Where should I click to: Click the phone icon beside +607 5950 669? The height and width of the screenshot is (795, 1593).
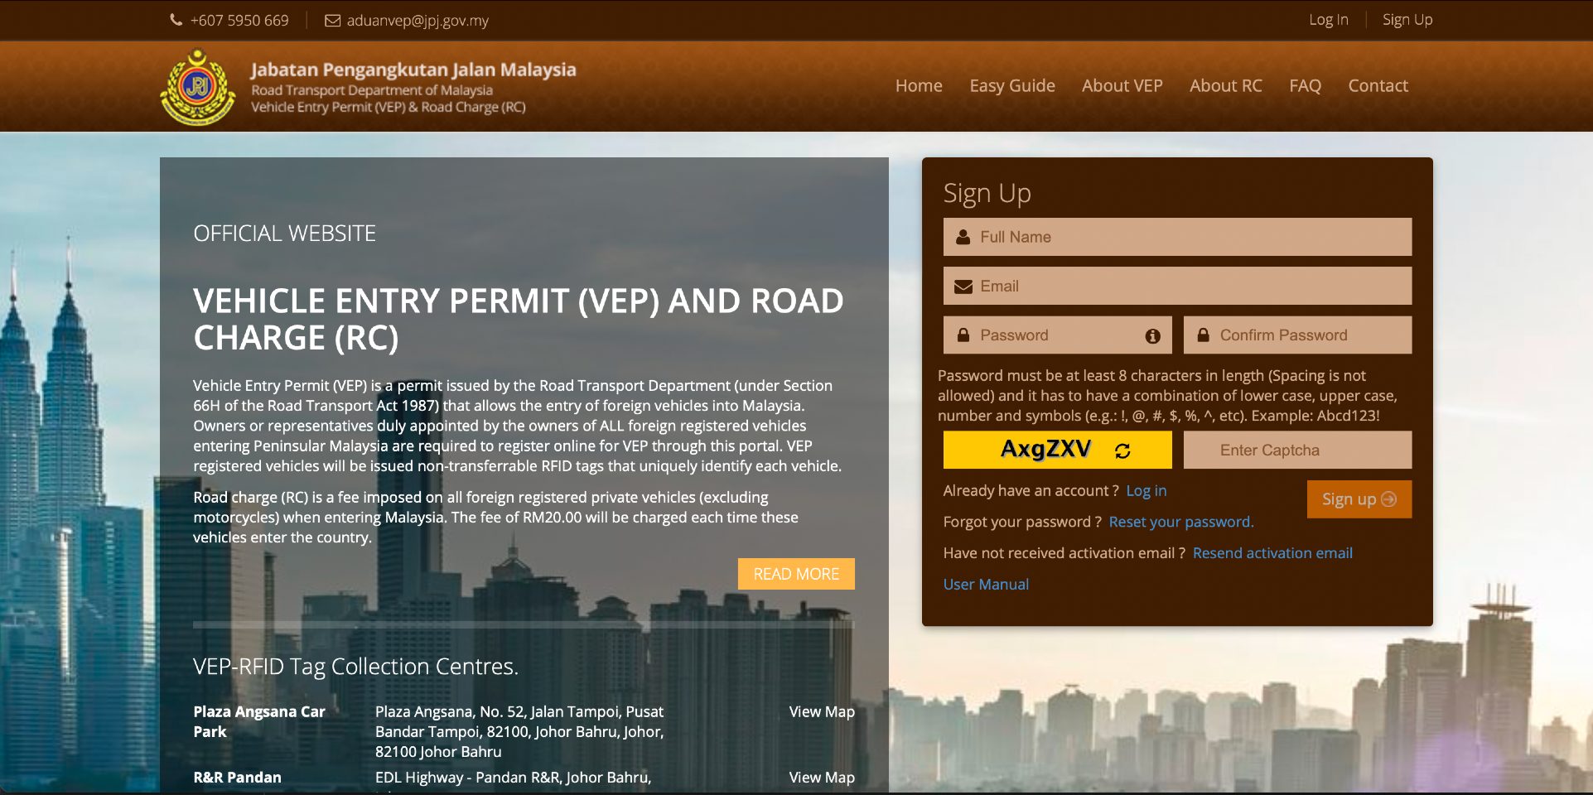(176, 20)
